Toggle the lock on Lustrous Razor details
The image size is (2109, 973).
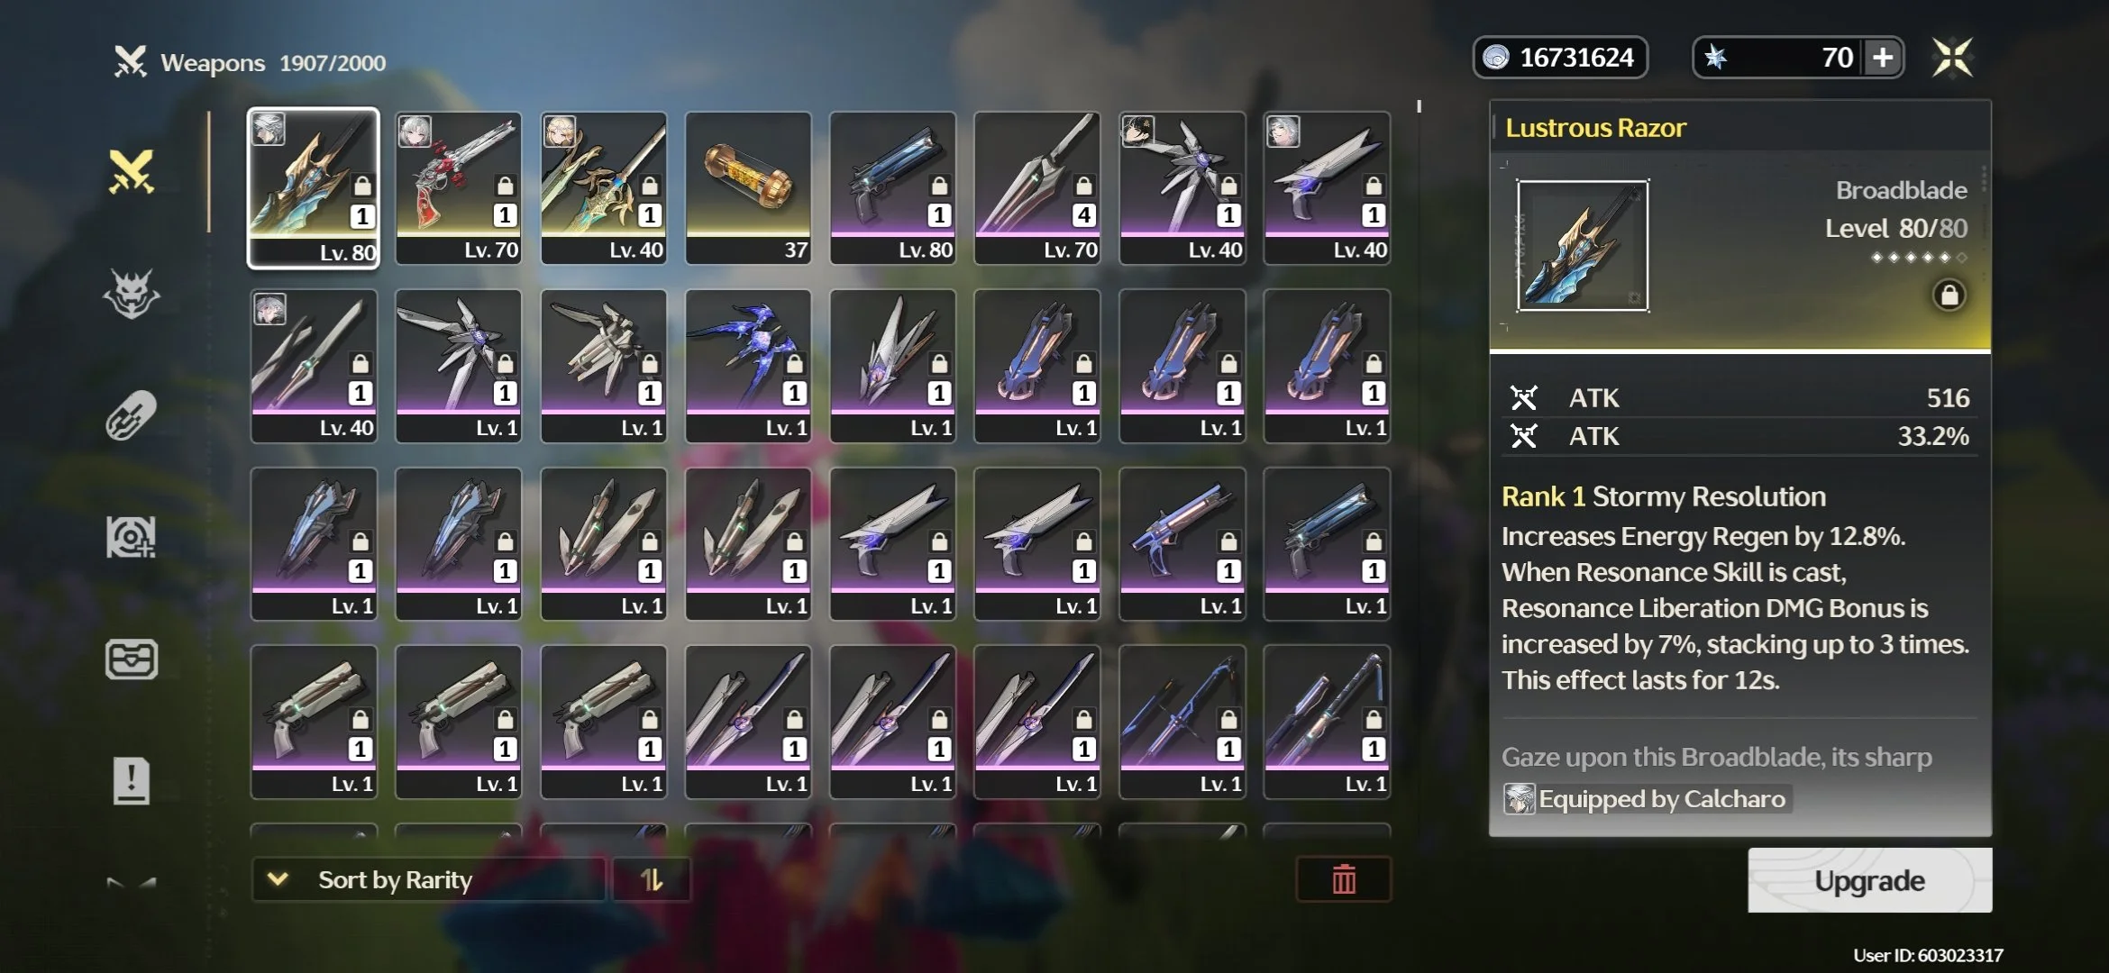click(1949, 296)
